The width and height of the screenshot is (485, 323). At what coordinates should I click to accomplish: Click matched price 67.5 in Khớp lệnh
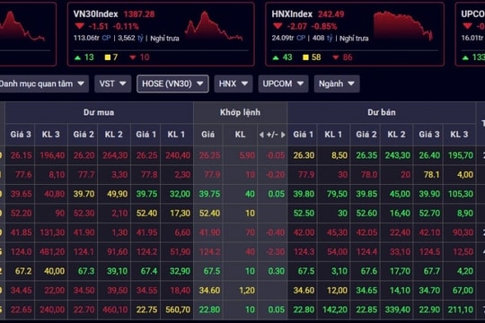point(212,271)
